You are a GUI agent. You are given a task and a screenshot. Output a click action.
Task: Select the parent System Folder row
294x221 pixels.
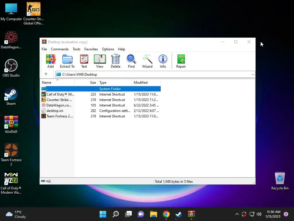click(x=101, y=89)
